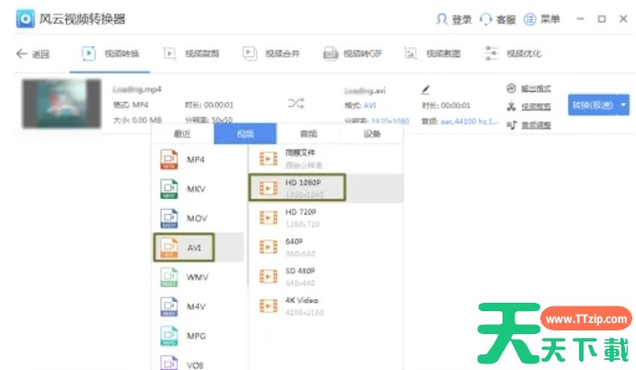The width and height of the screenshot is (636, 370).
Task: Click the app logo icon
Action: tap(25, 18)
